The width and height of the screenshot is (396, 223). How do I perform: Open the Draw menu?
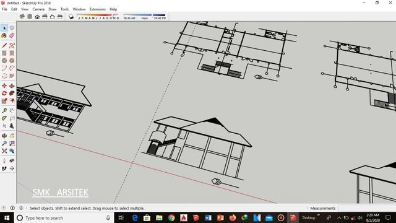click(x=53, y=9)
